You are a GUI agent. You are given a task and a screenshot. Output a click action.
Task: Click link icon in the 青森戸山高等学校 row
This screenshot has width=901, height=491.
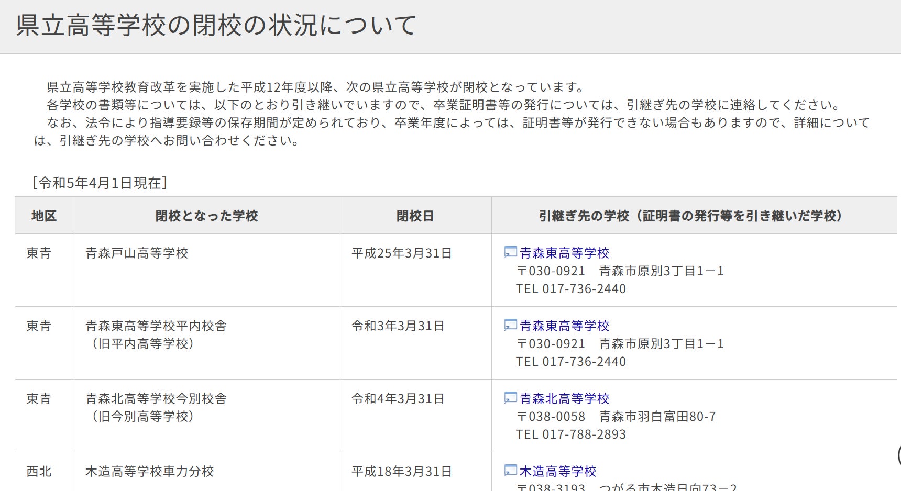click(x=510, y=253)
